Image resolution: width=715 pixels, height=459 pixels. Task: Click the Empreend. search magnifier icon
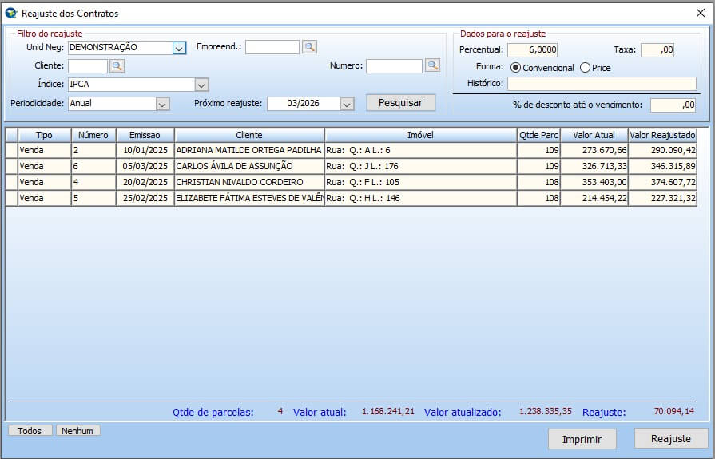coord(309,47)
